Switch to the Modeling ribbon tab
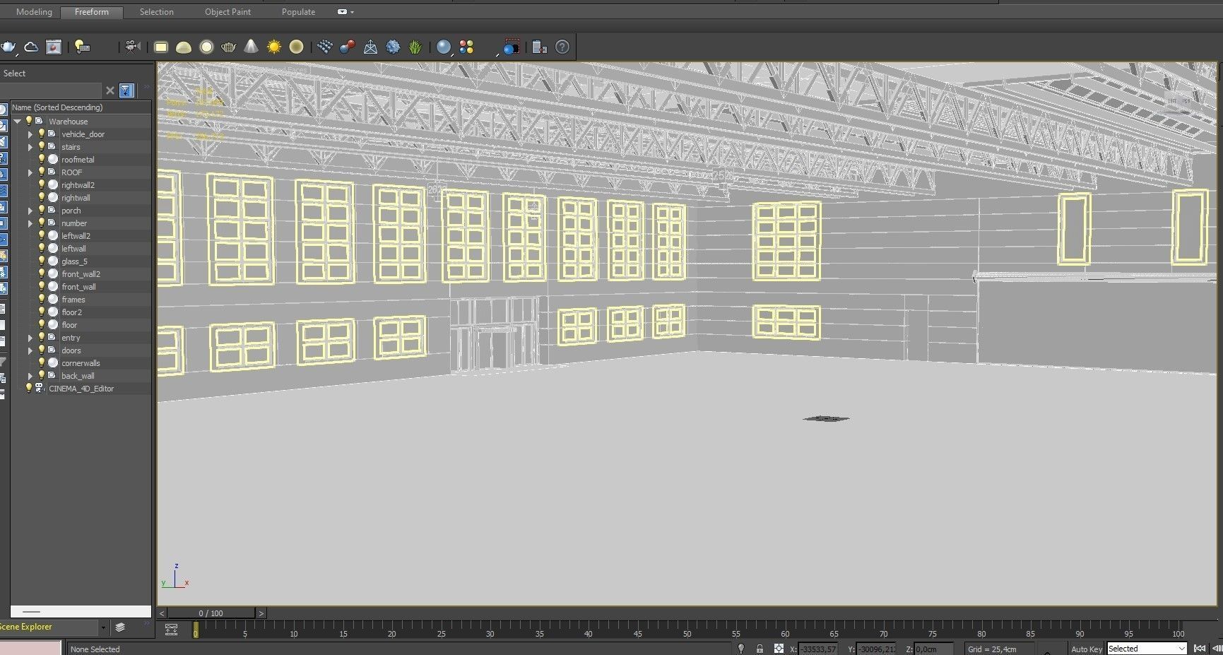1223x655 pixels. pyautogui.click(x=34, y=12)
